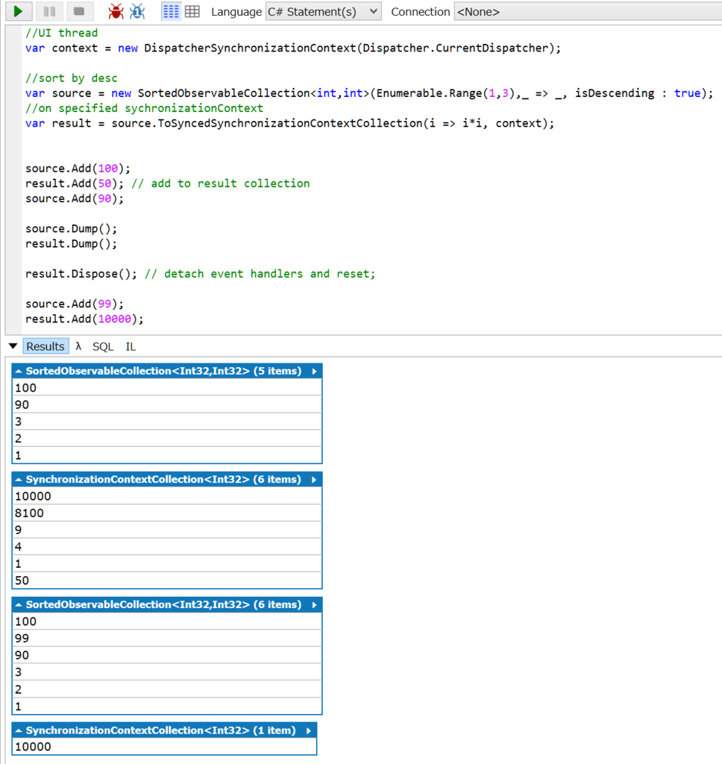Switch to the IL tab
Image resolution: width=722 pixels, height=764 pixels.
(x=131, y=346)
